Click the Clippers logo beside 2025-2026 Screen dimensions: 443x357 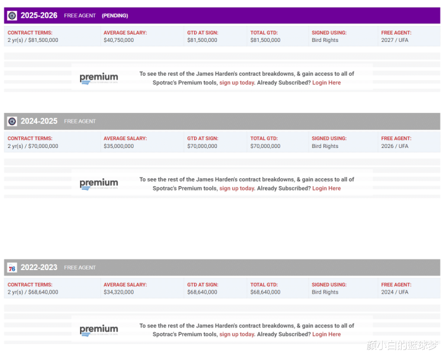tap(12, 15)
